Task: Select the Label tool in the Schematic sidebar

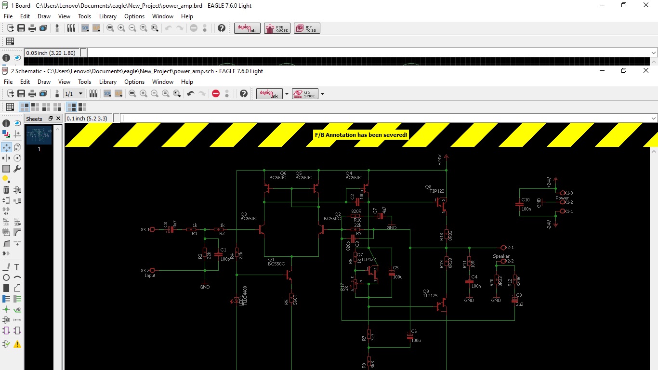Action: 17,309
